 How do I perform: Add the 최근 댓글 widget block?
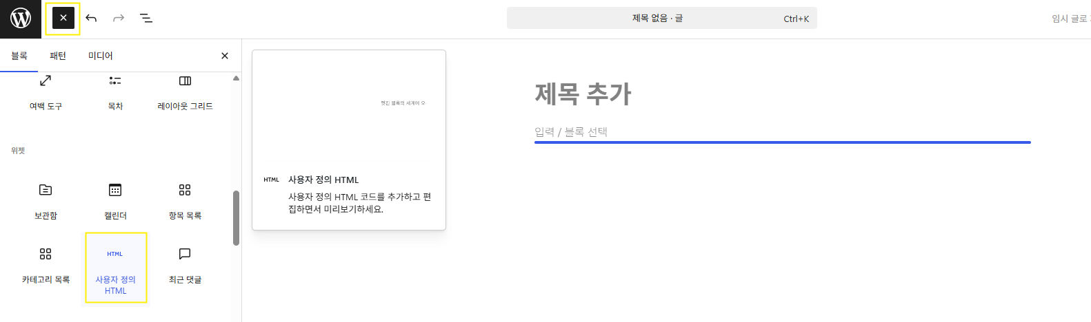(x=185, y=265)
